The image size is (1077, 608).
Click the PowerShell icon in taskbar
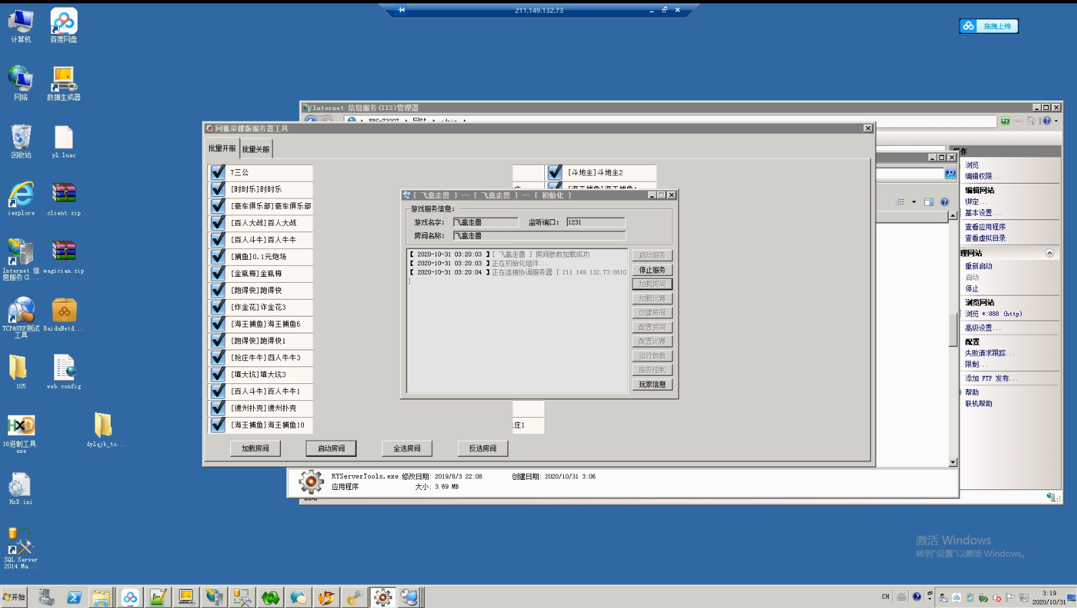pos(74,597)
